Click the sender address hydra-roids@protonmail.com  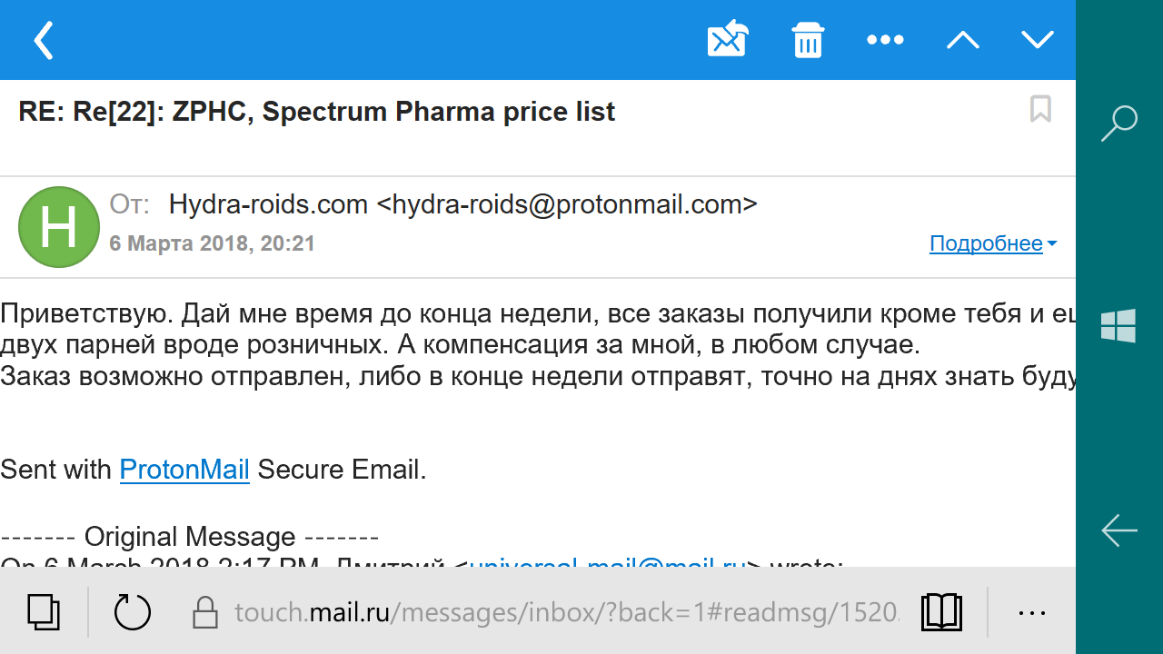(566, 204)
